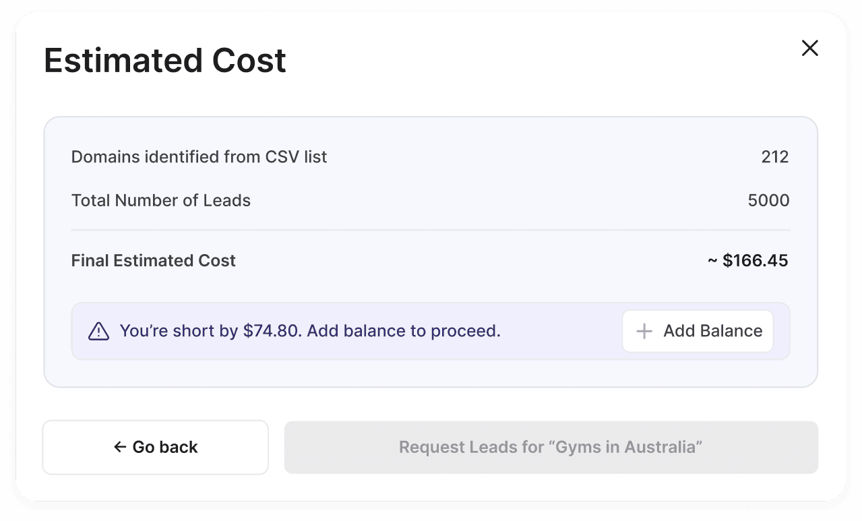
Task: Click the tilde before $166.45
Action: point(712,261)
